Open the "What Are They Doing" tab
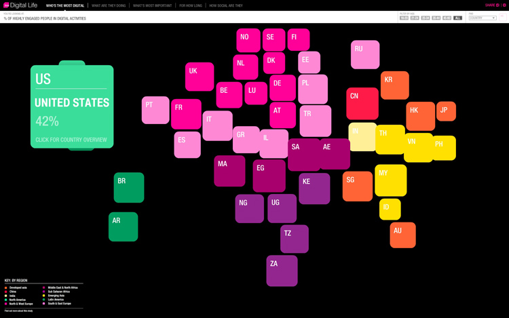This screenshot has height=318, width=509. 109,5
